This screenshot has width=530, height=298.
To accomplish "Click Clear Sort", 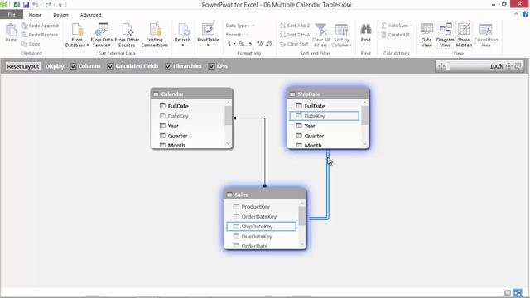I will click(294, 44).
